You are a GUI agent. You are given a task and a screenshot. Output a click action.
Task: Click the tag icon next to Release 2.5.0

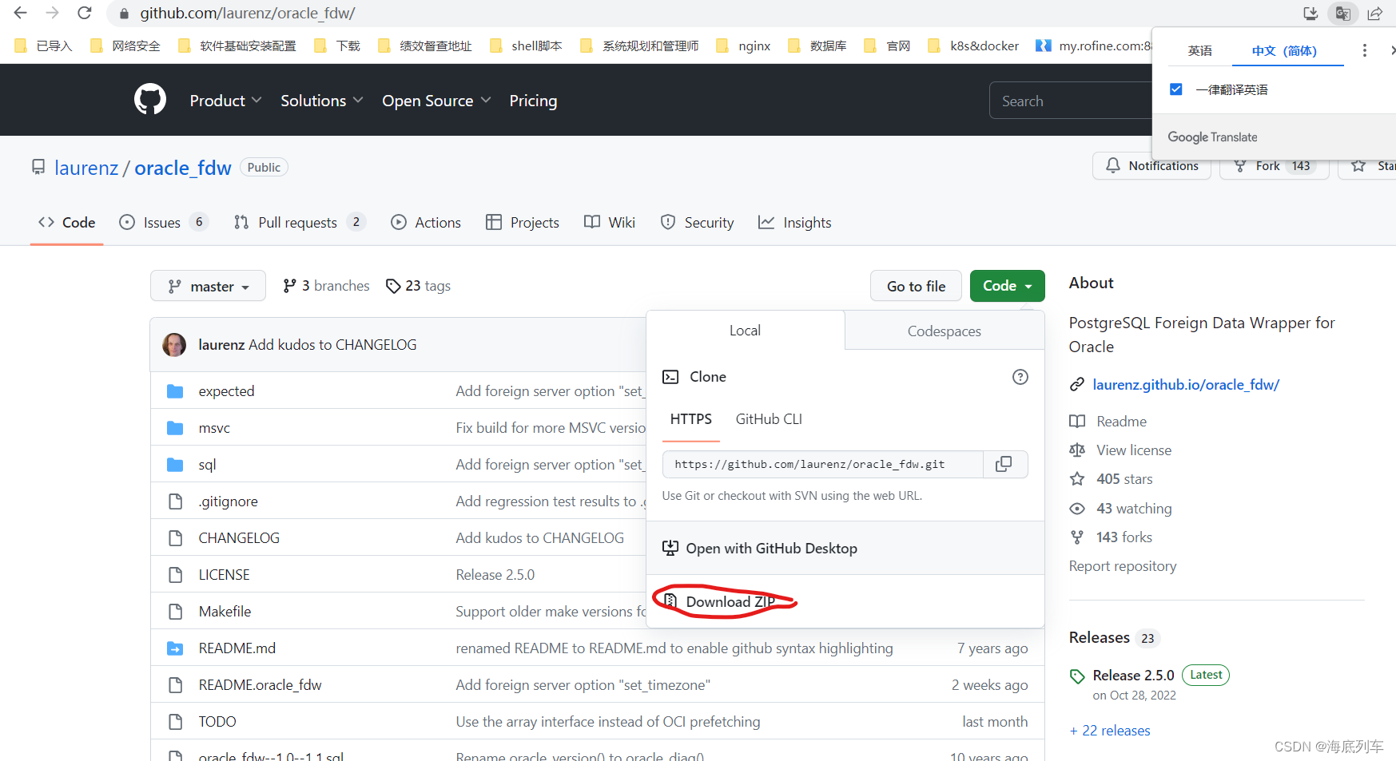pos(1077,676)
